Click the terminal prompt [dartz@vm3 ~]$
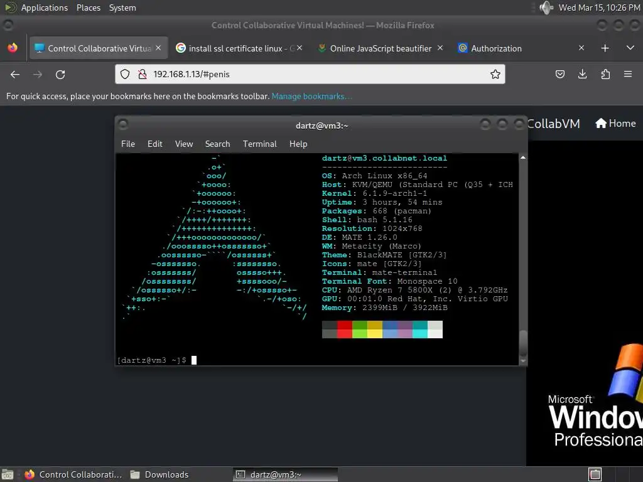Viewport: 643px width, 482px height. tap(152, 360)
